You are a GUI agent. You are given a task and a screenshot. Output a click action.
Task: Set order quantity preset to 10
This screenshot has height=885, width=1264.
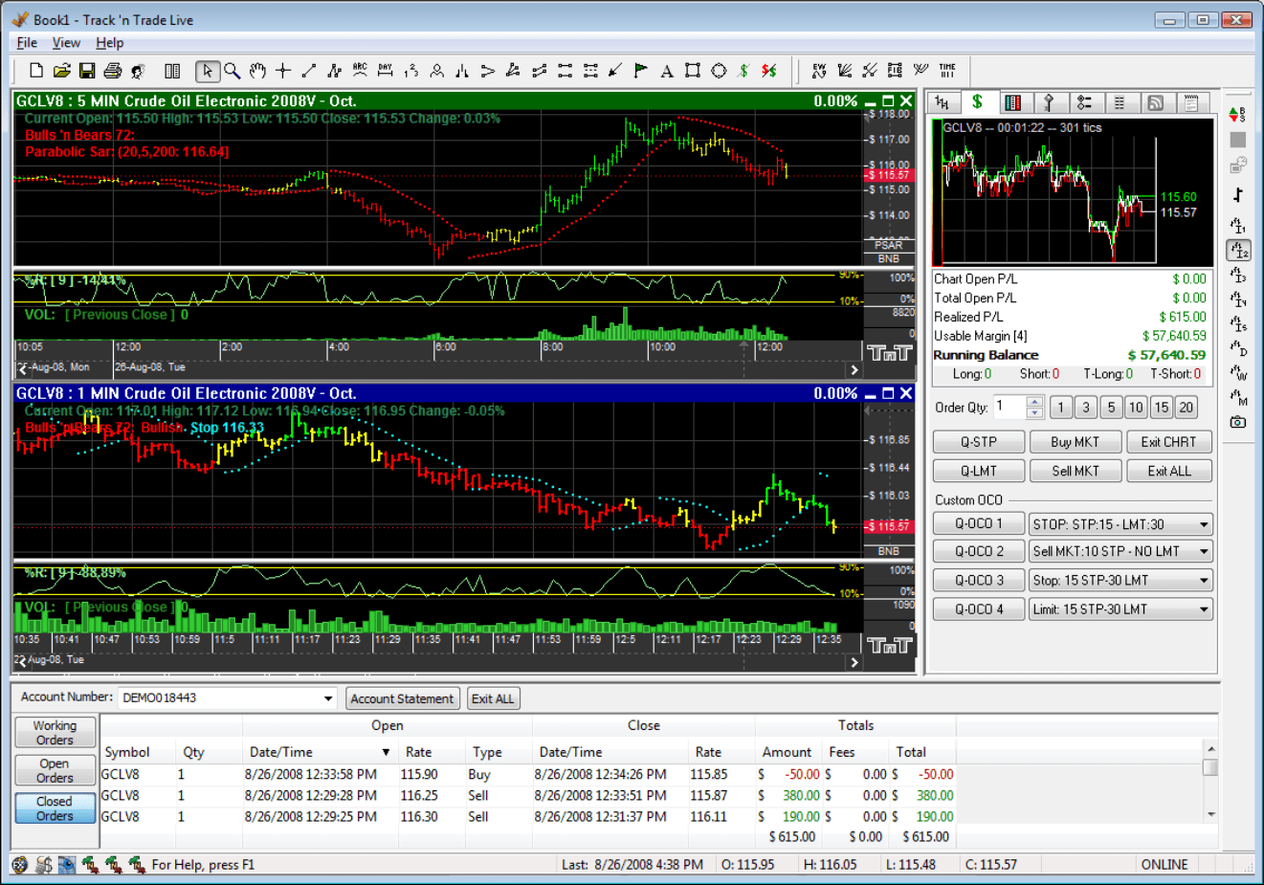pyautogui.click(x=1136, y=408)
